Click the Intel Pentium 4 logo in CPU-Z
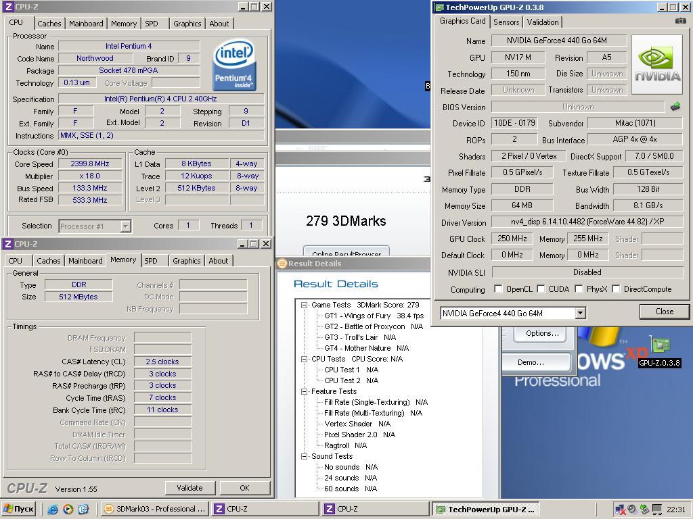Screen dimensions: 693x519 (x=233, y=66)
